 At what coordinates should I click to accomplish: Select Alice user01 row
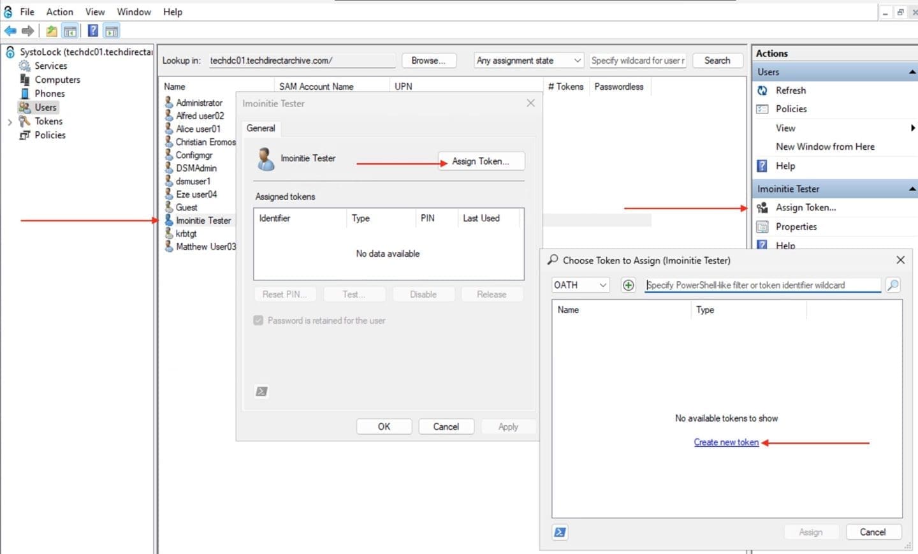tap(198, 129)
